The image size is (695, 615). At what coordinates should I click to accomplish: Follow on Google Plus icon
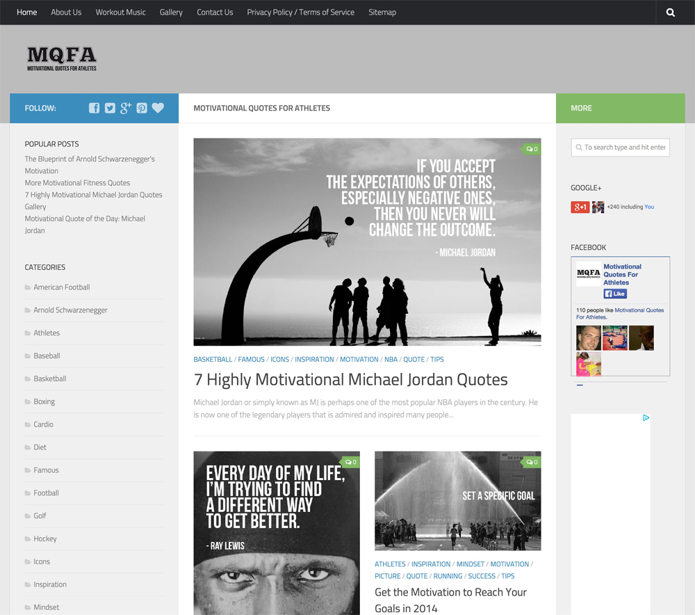pyautogui.click(x=126, y=108)
